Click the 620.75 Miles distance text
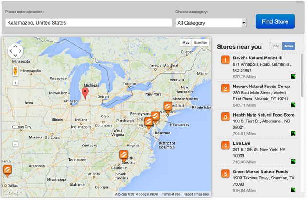The image size is (307, 200). point(244,77)
